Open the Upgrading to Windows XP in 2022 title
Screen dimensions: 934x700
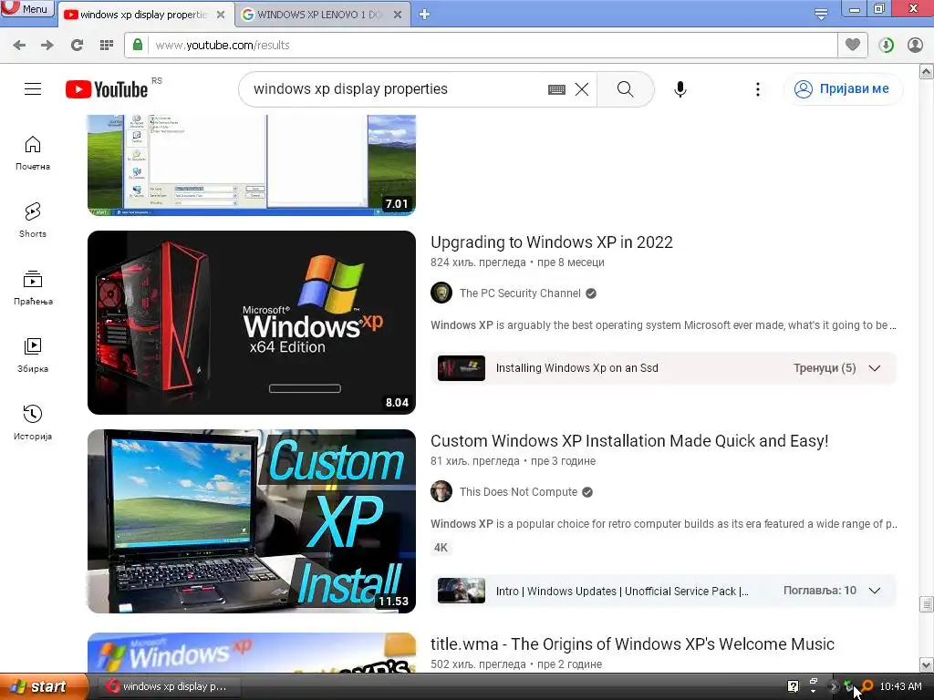pos(552,242)
